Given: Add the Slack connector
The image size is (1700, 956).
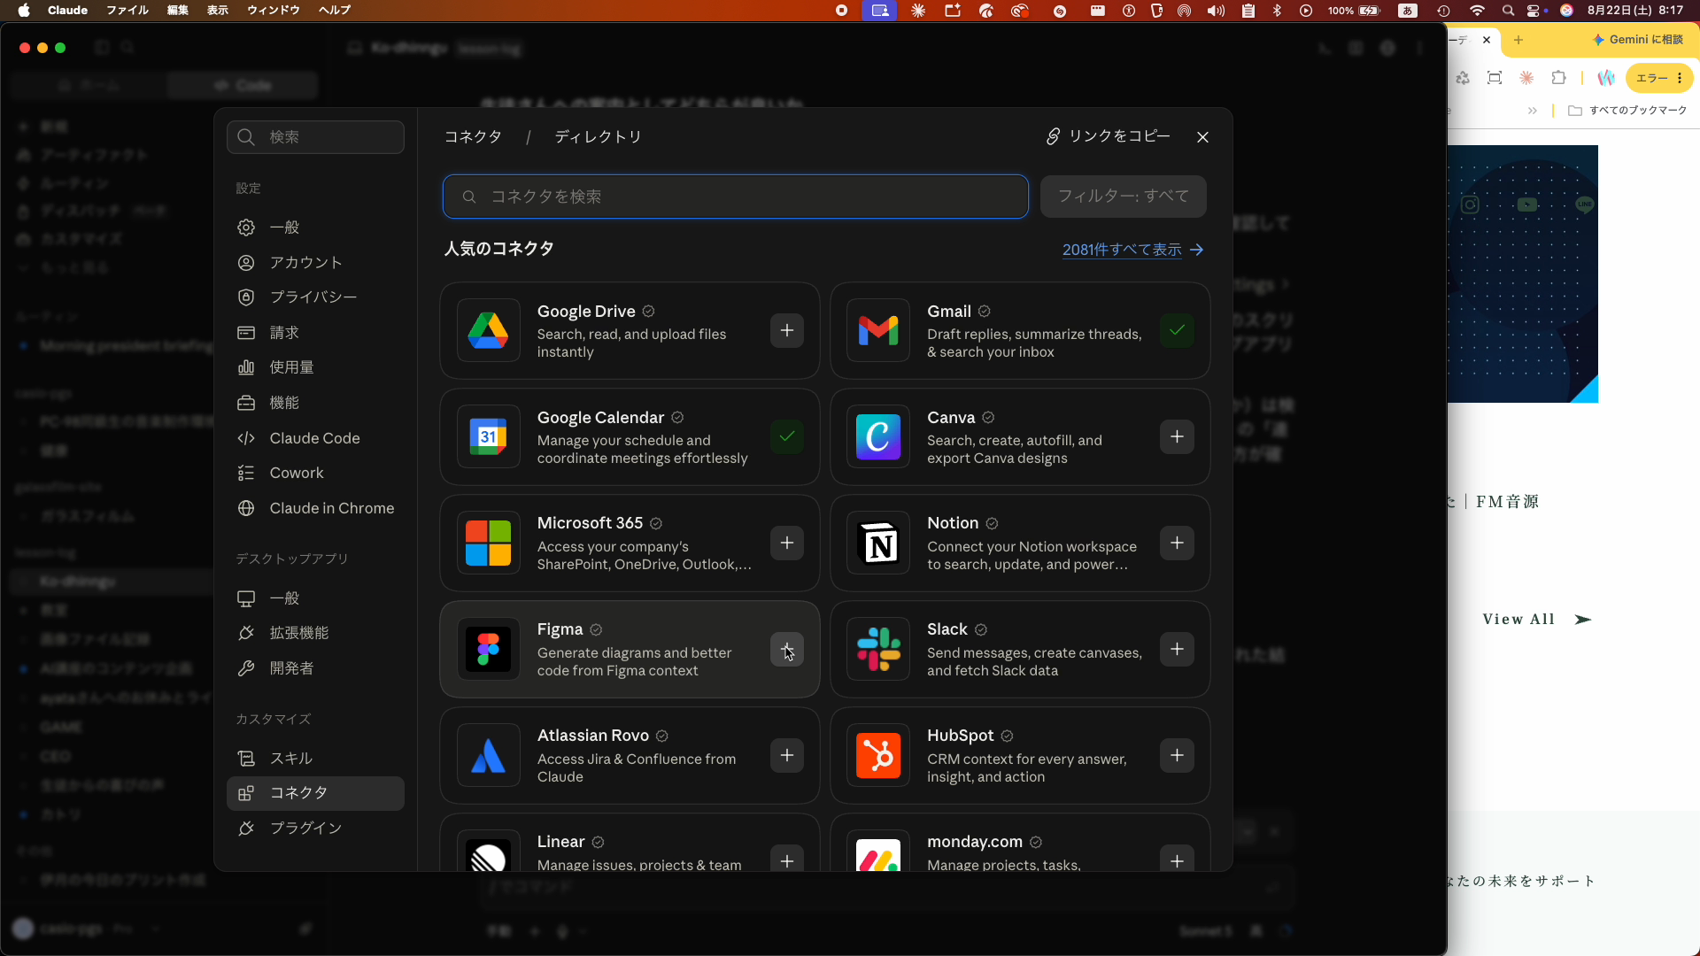Looking at the screenshot, I should click(1177, 649).
